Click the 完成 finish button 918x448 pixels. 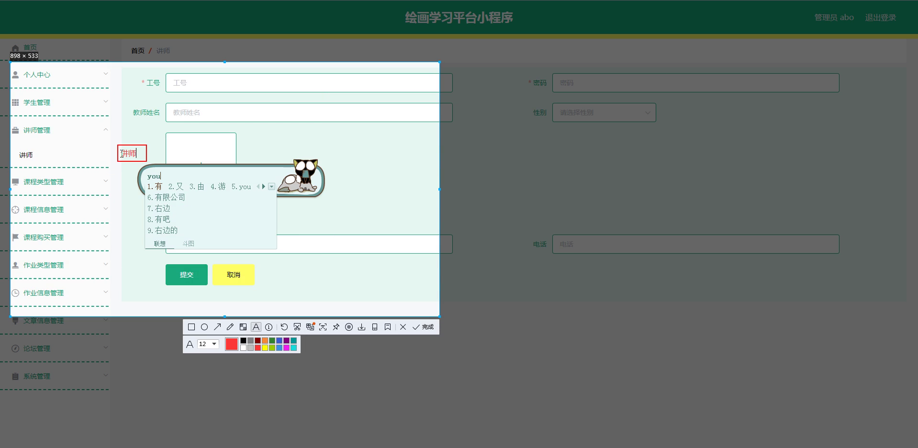[x=423, y=327]
